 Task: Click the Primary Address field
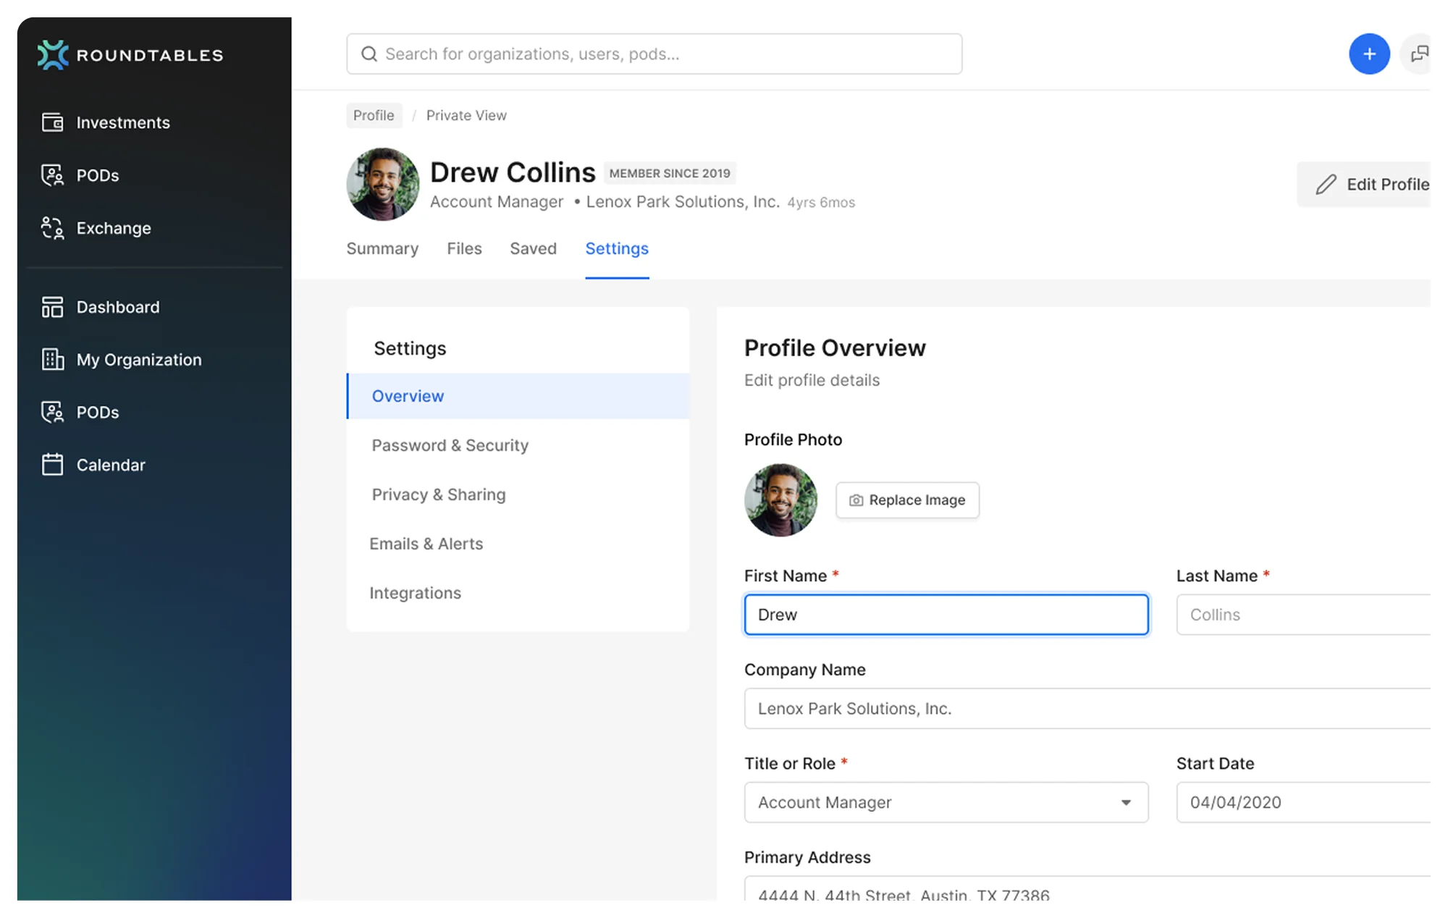pyautogui.click(x=1087, y=888)
